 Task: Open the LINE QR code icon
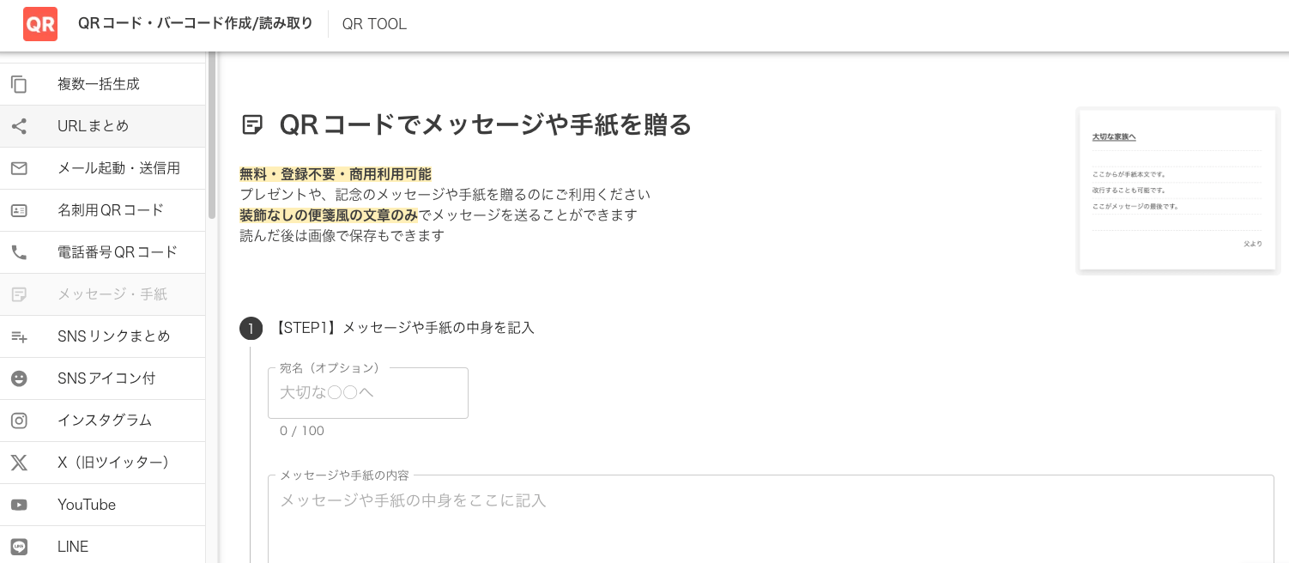click(19, 547)
